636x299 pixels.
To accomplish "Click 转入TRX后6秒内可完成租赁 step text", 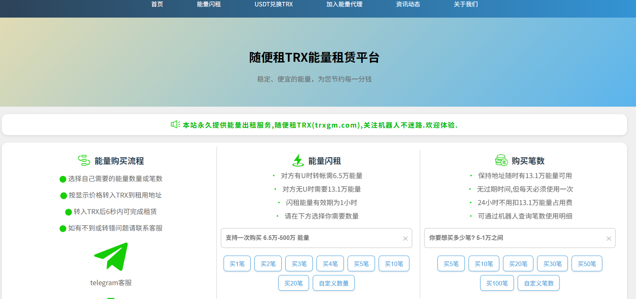I will tap(115, 211).
